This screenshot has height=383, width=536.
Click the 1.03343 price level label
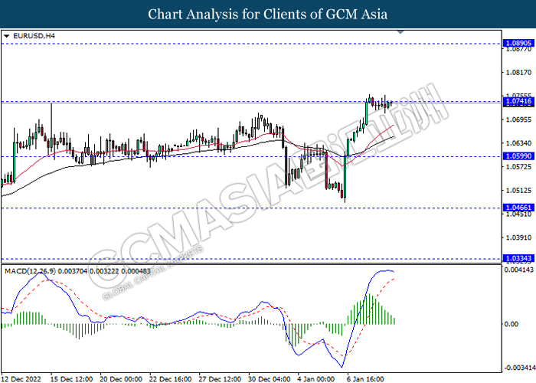518,259
